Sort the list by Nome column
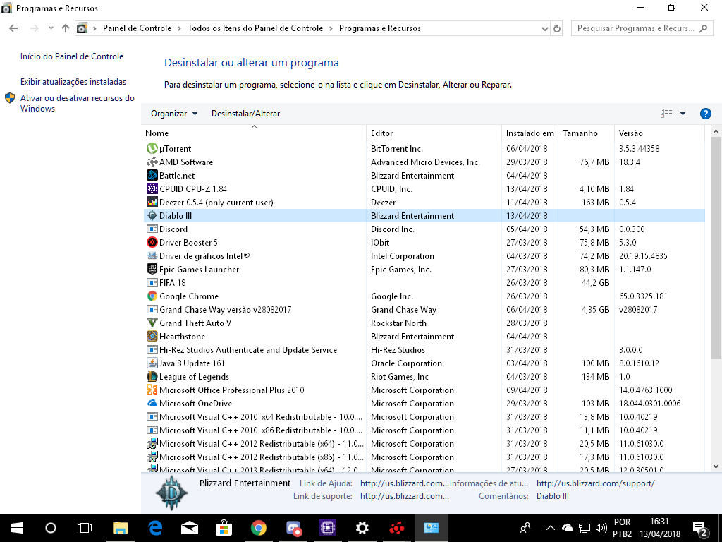 tap(254, 133)
